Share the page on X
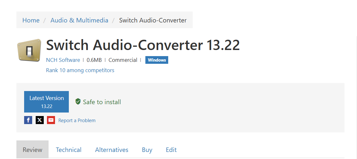Screen dimensions: 357x159 tap(40, 120)
